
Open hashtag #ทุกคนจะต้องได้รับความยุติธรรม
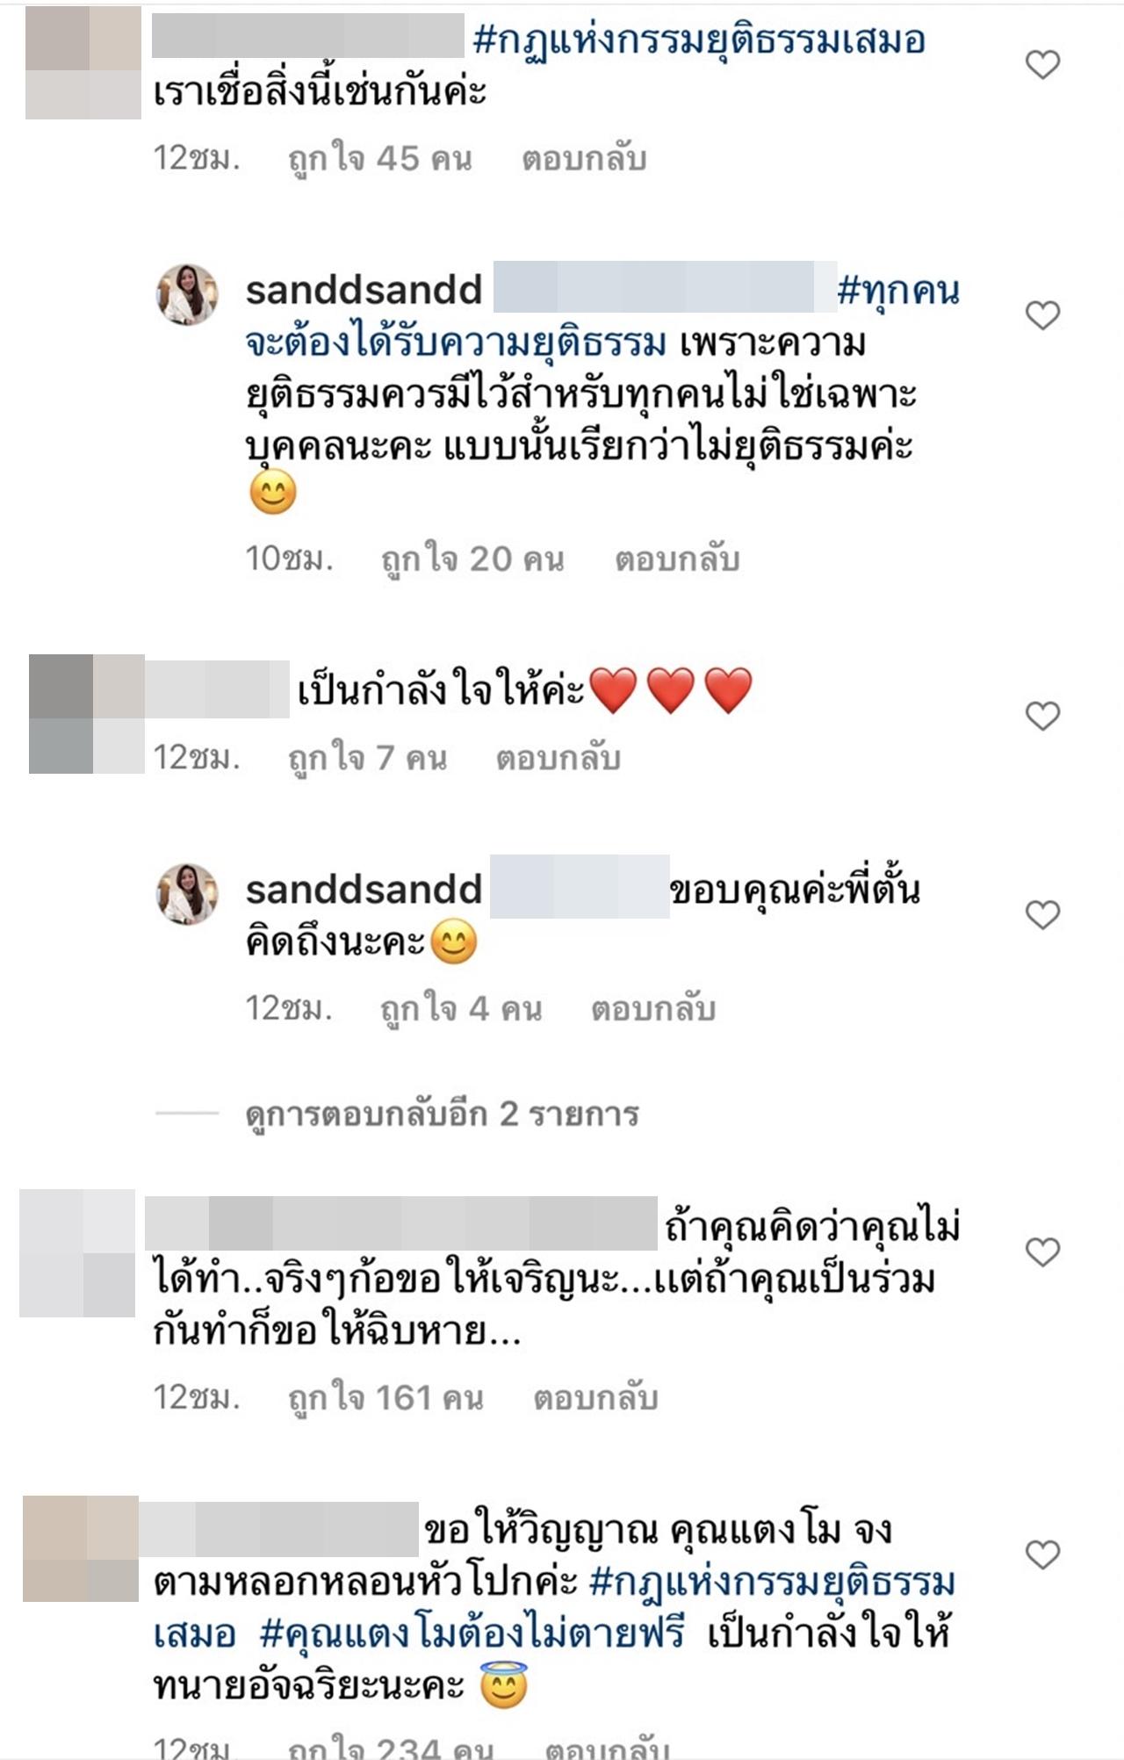pyautogui.click(x=602, y=316)
